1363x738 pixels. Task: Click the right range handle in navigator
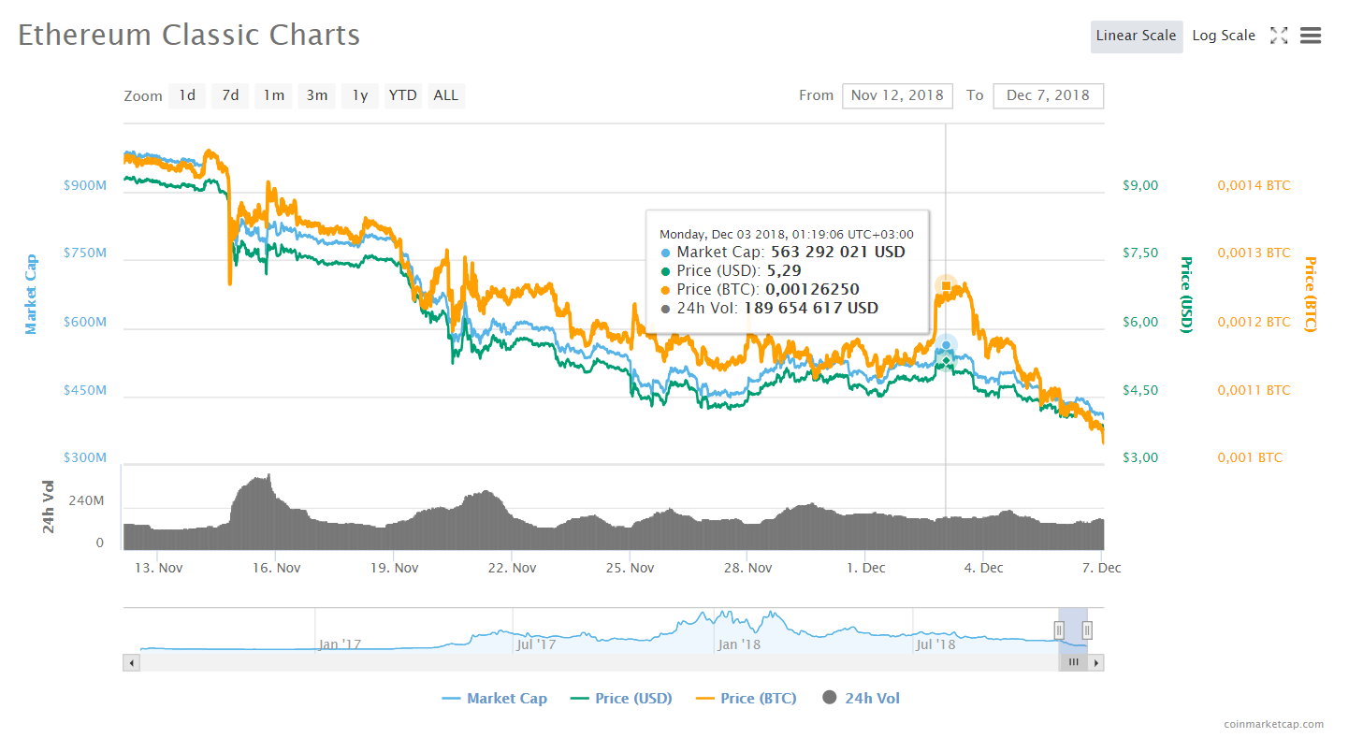[x=1087, y=630]
